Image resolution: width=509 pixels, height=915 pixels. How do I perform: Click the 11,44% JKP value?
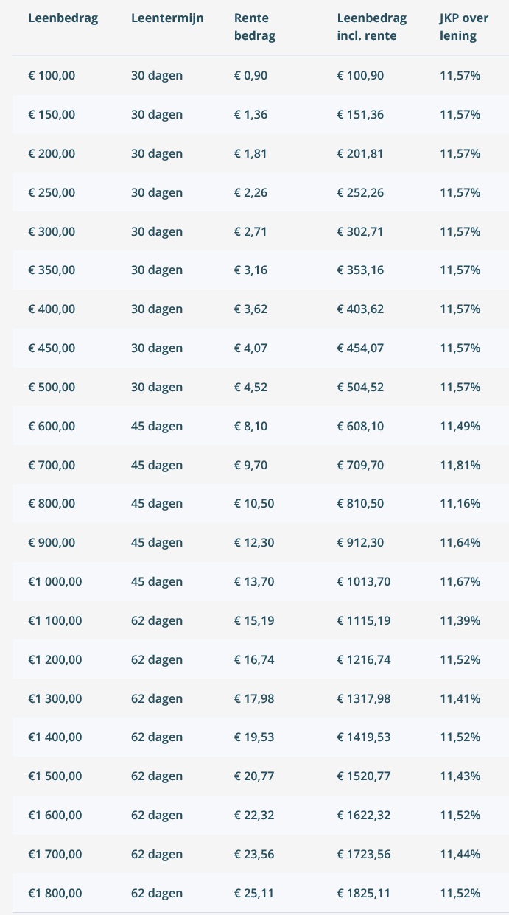(460, 855)
